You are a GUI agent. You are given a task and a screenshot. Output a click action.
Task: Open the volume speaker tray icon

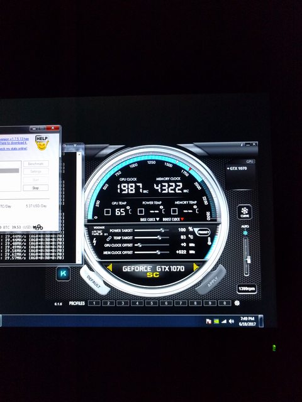click(x=232, y=321)
